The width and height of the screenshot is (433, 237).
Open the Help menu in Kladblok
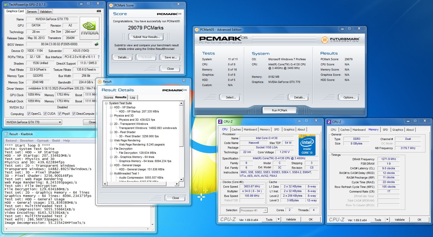[x=67, y=141]
